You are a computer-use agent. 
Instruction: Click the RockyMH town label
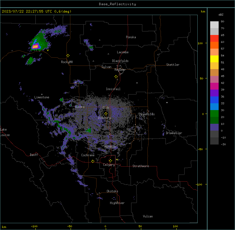pyautogui.click(x=67, y=62)
